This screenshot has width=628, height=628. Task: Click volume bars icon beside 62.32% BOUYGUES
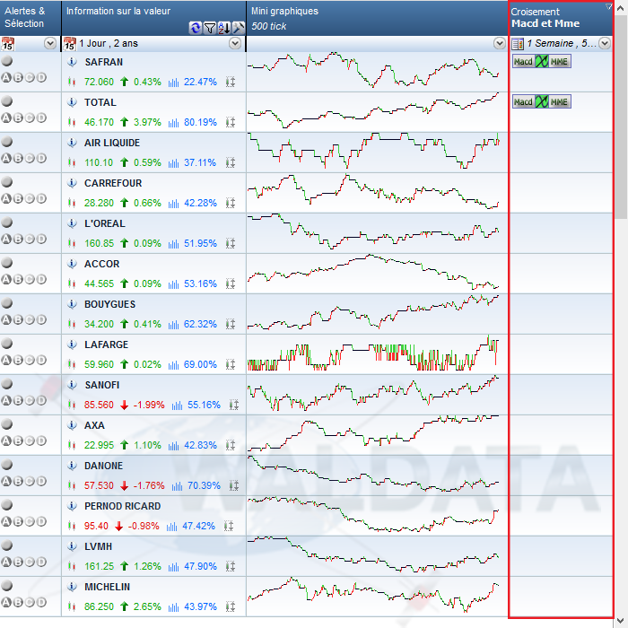[173, 324]
